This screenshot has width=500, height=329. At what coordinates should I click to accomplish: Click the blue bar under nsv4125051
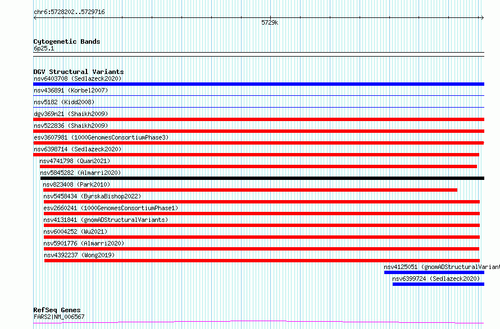[434, 272]
